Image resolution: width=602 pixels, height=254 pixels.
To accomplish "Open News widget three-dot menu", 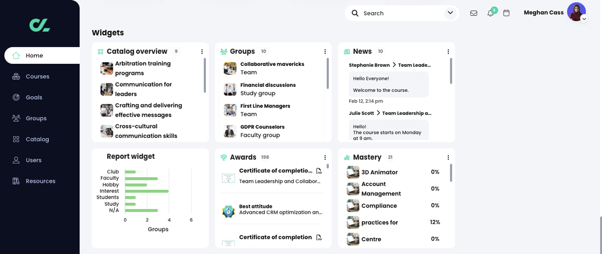I will 448,51.
